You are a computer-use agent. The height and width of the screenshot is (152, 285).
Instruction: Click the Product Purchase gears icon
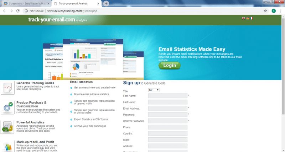coord(7,108)
